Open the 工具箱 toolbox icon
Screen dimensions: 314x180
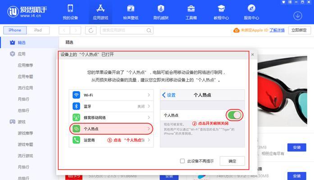(191, 9)
